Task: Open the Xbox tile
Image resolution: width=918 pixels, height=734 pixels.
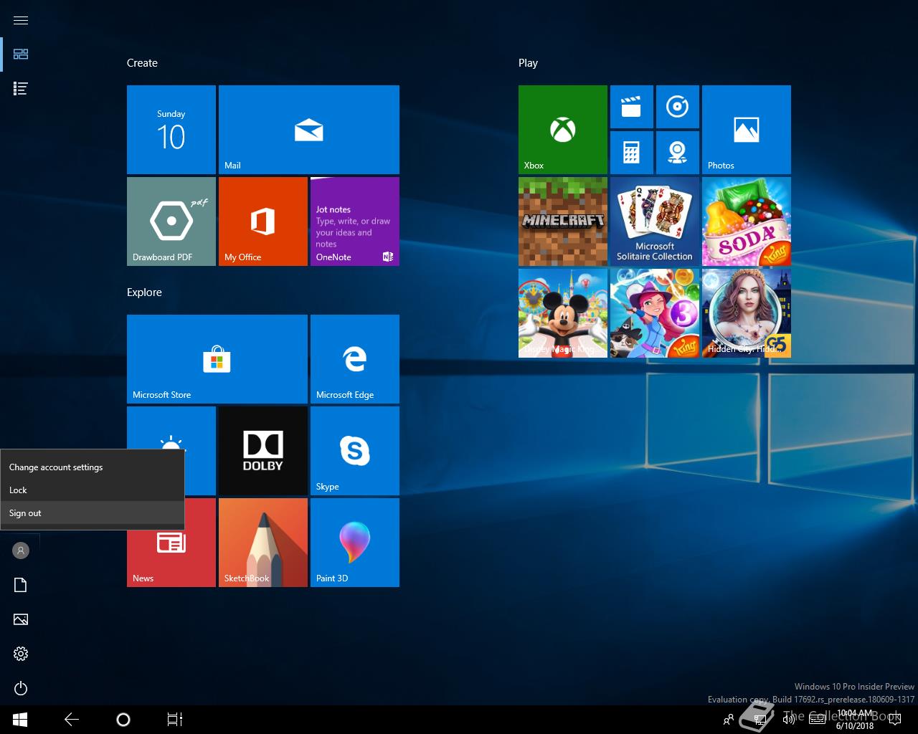Action: coord(563,130)
